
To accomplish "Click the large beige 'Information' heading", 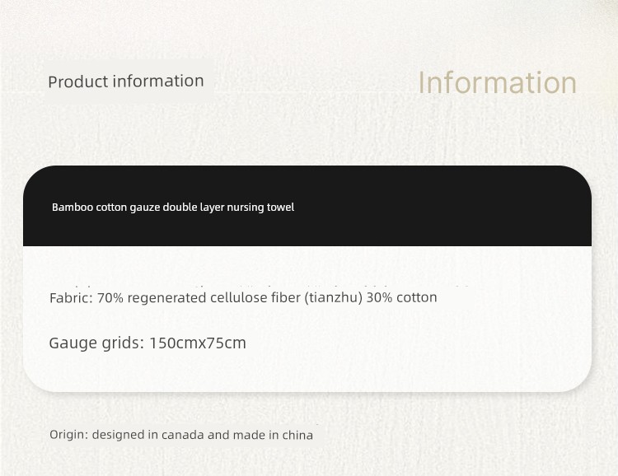I will pos(497,82).
